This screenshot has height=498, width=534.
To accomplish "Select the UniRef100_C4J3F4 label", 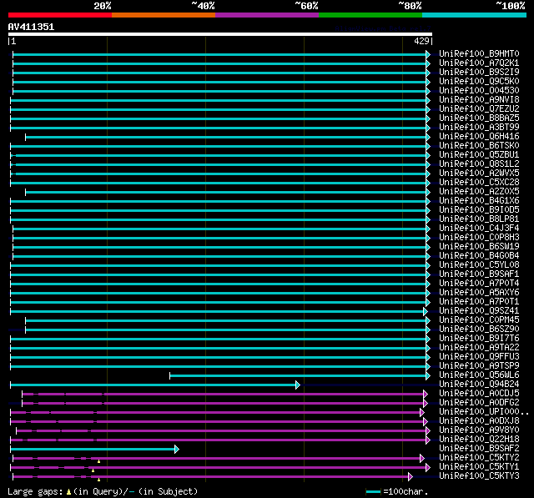I will 479,229.
